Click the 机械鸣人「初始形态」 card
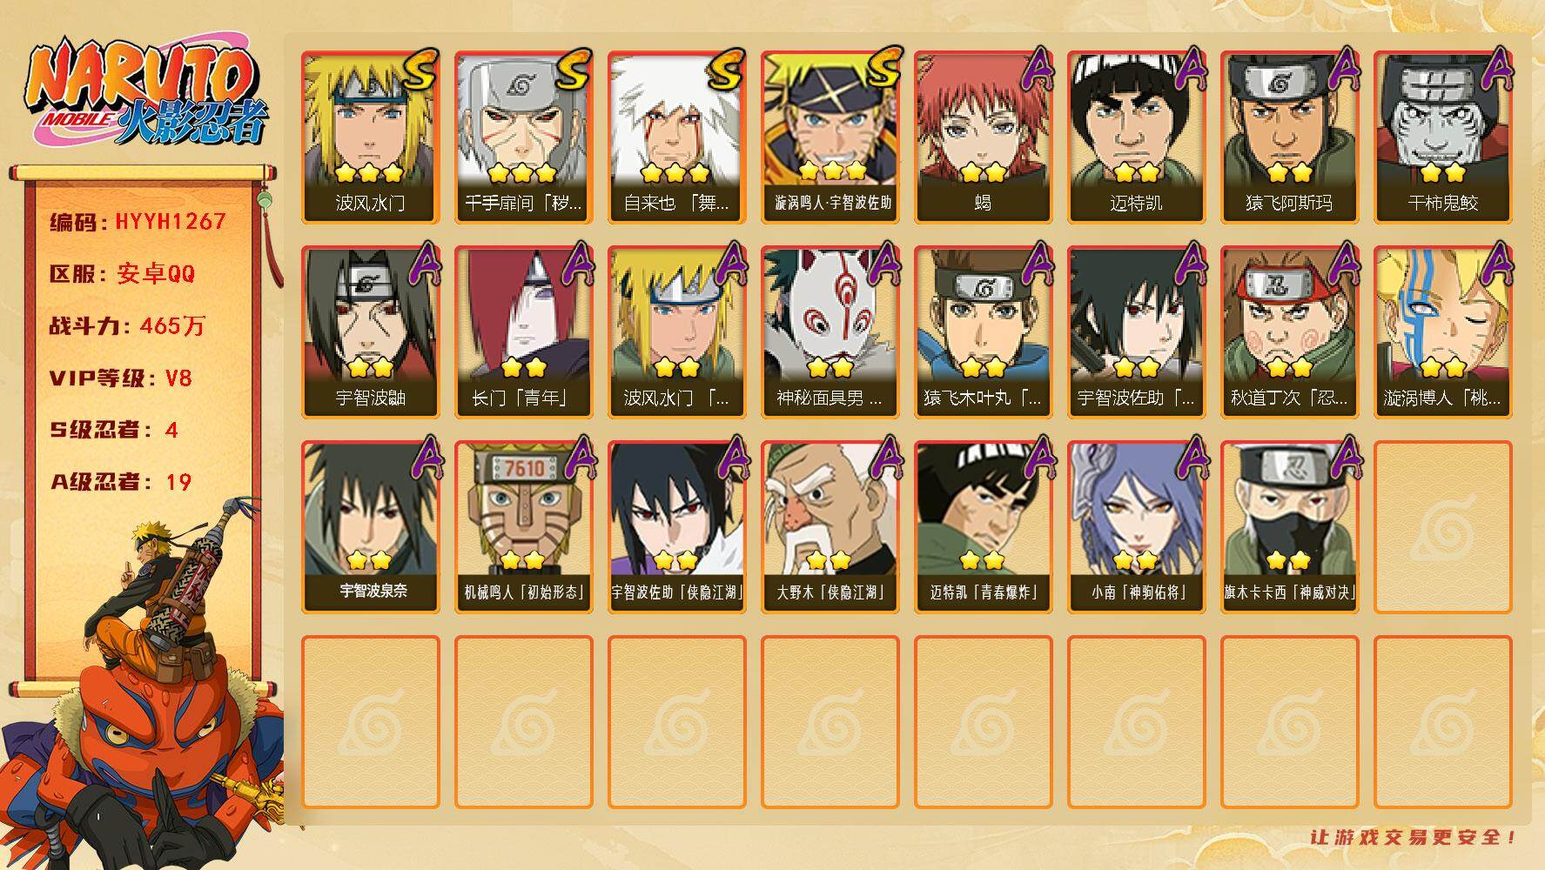The width and height of the screenshot is (1545, 870). click(524, 527)
